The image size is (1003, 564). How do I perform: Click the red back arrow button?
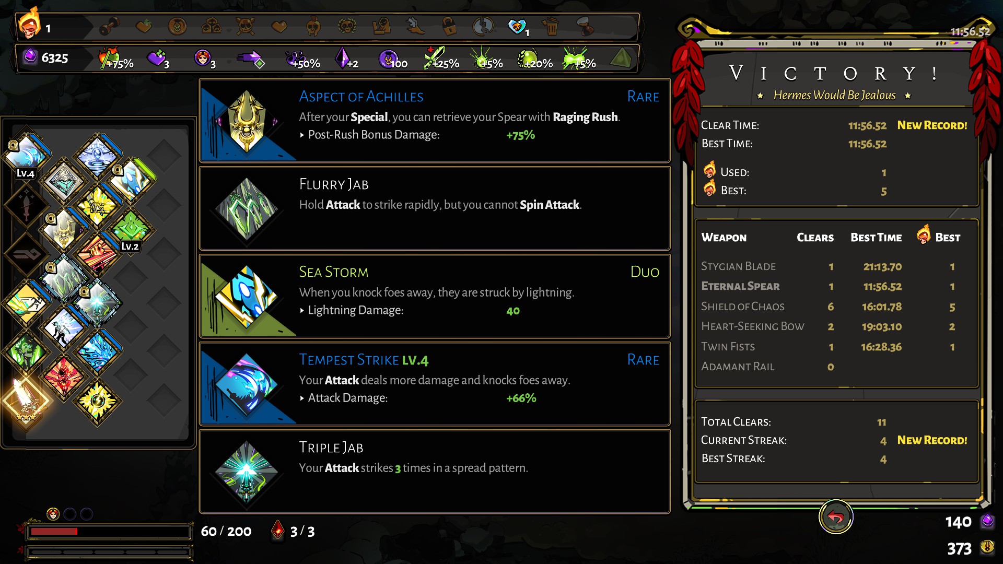pos(835,517)
